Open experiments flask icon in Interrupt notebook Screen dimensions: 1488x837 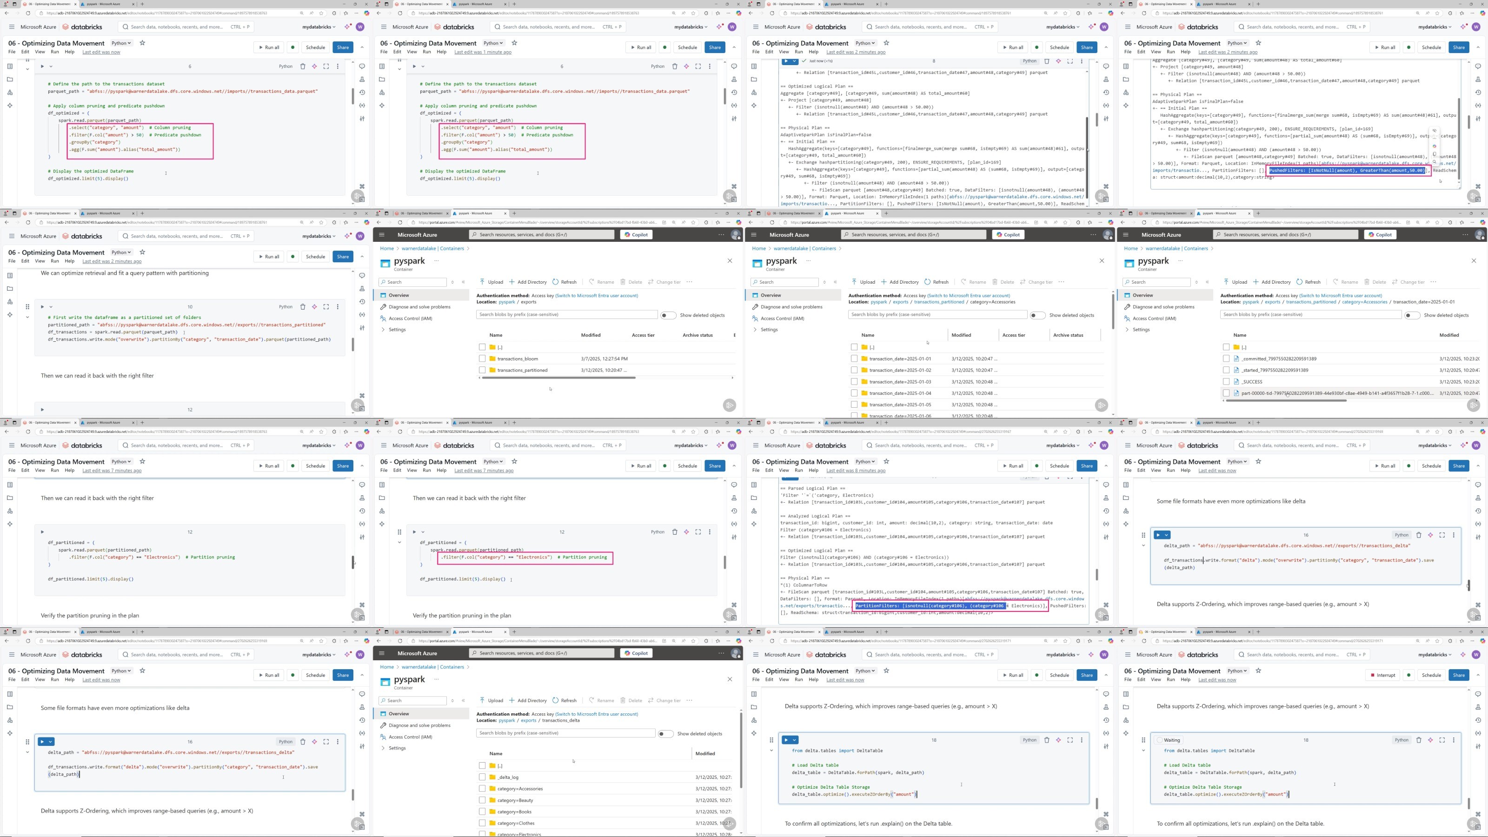[x=1478, y=707]
